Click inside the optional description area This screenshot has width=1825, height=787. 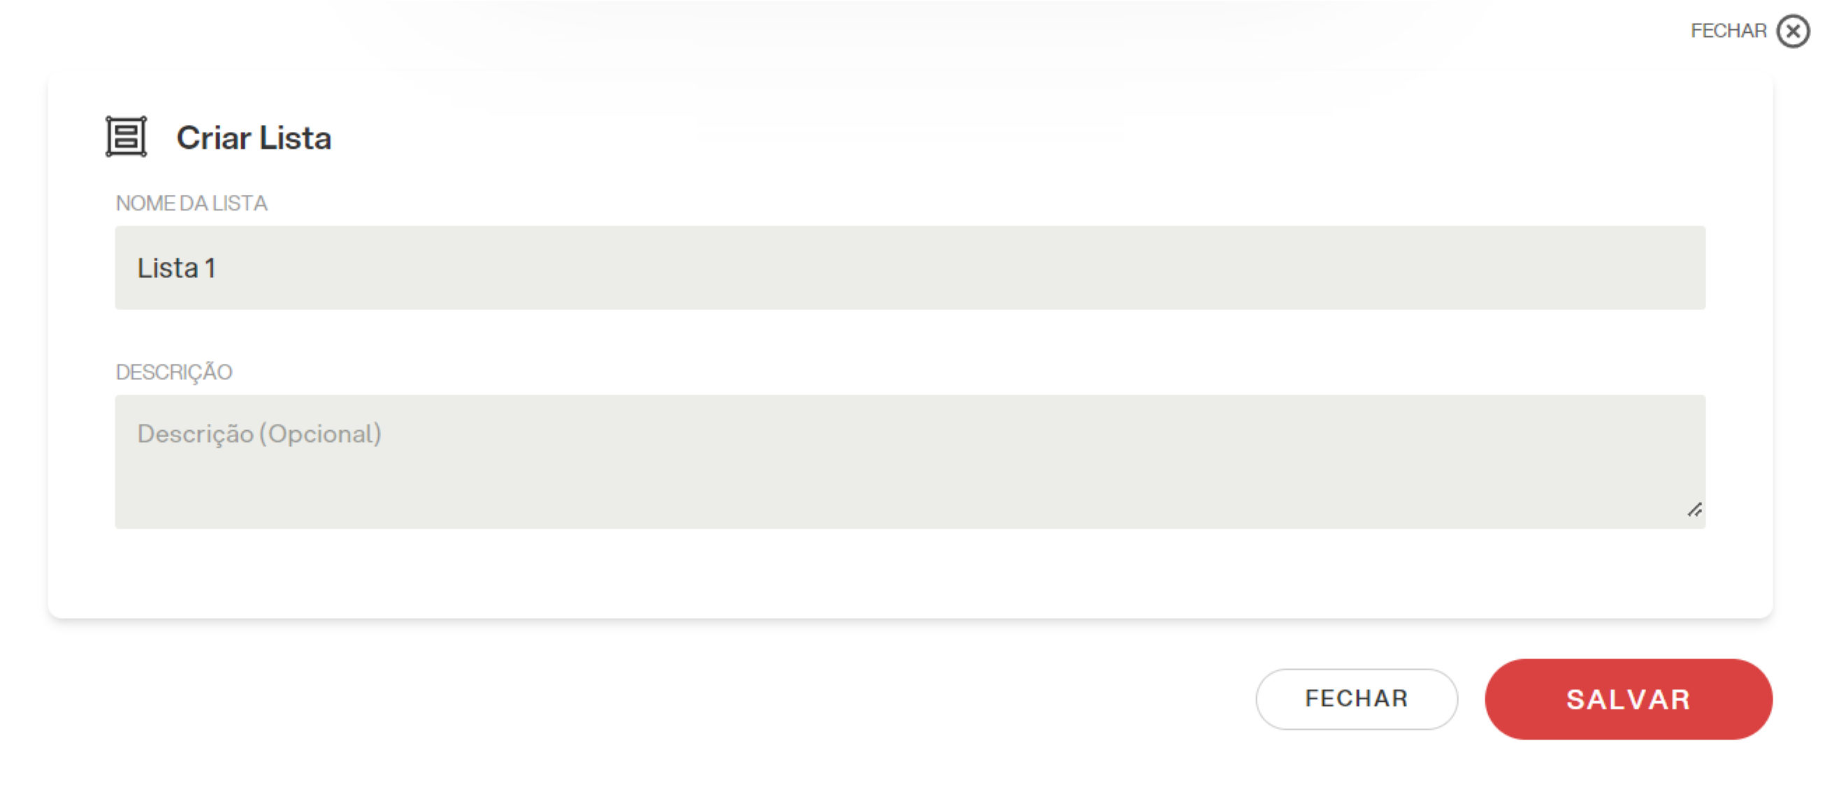910,462
